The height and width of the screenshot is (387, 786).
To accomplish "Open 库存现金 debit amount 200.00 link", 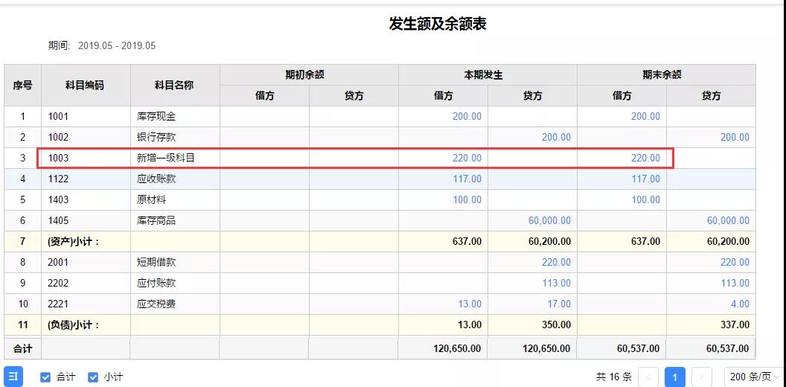I will pyautogui.click(x=467, y=117).
